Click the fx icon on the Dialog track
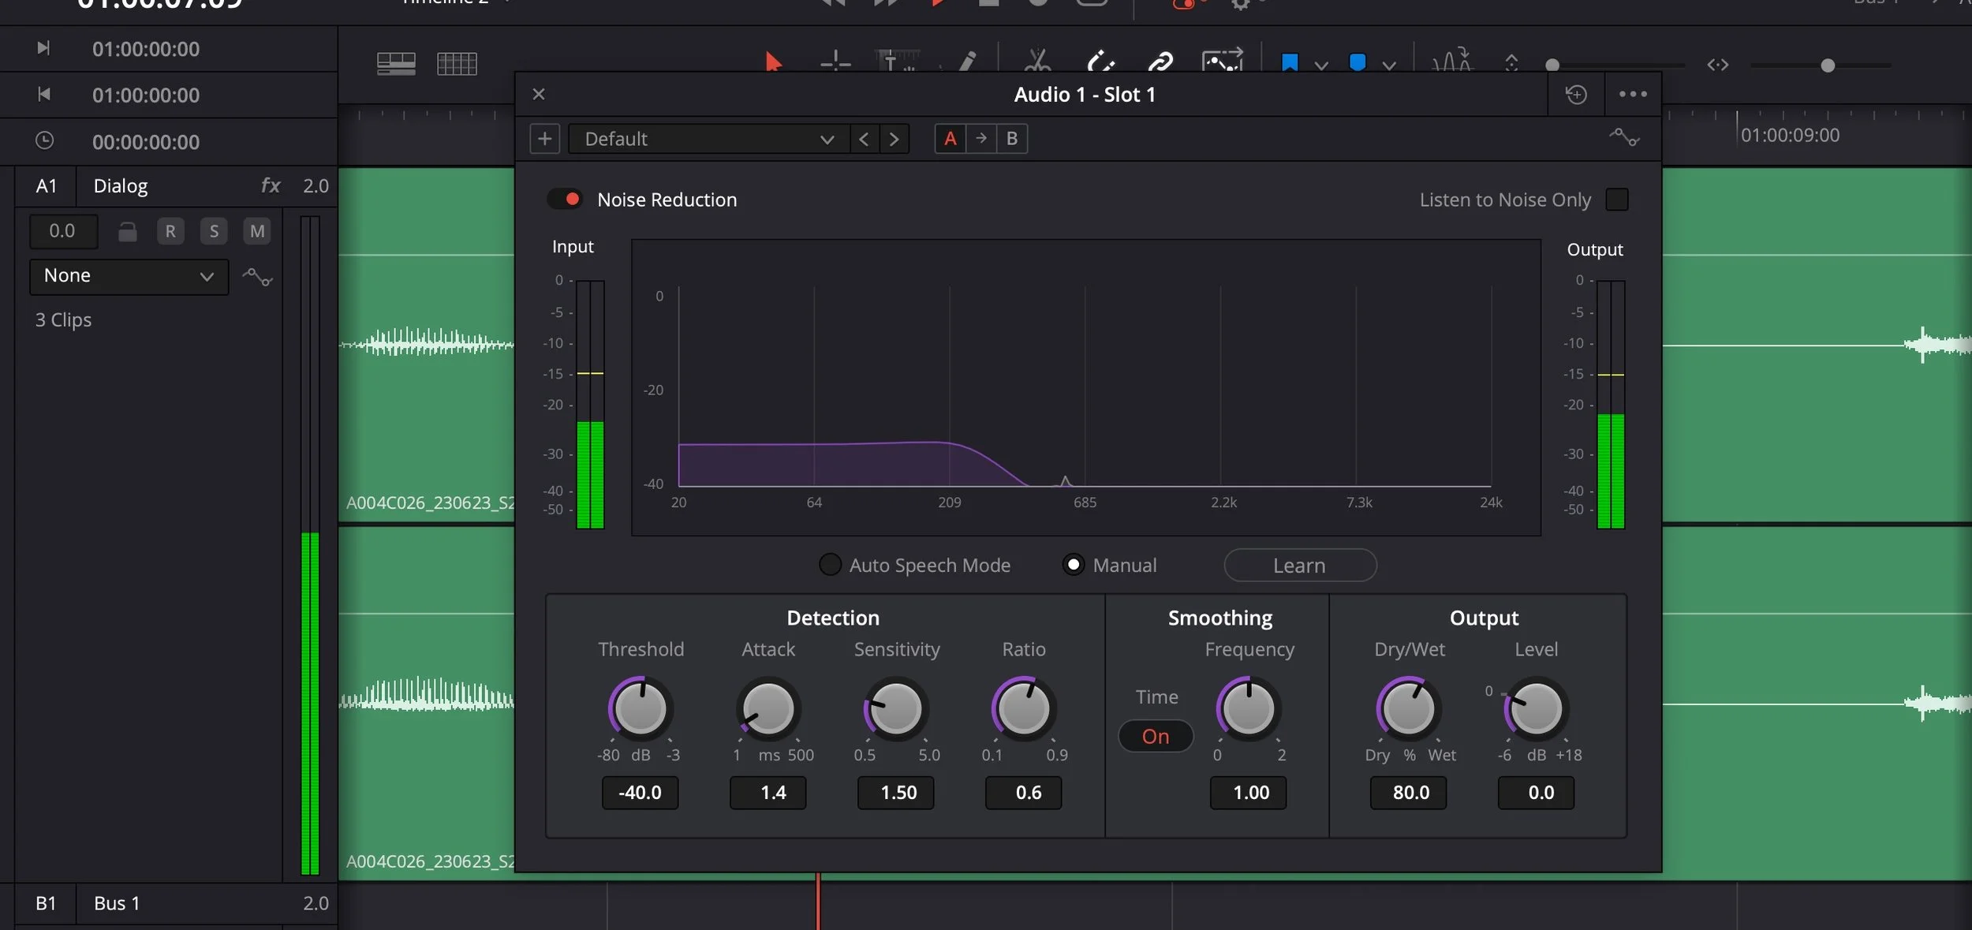The width and height of the screenshot is (1972, 930). point(271,185)
